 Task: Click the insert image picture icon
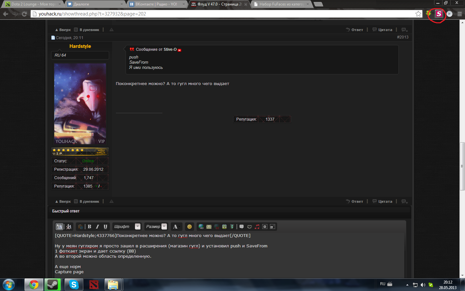pyautogui.click(x=224, y=227)
